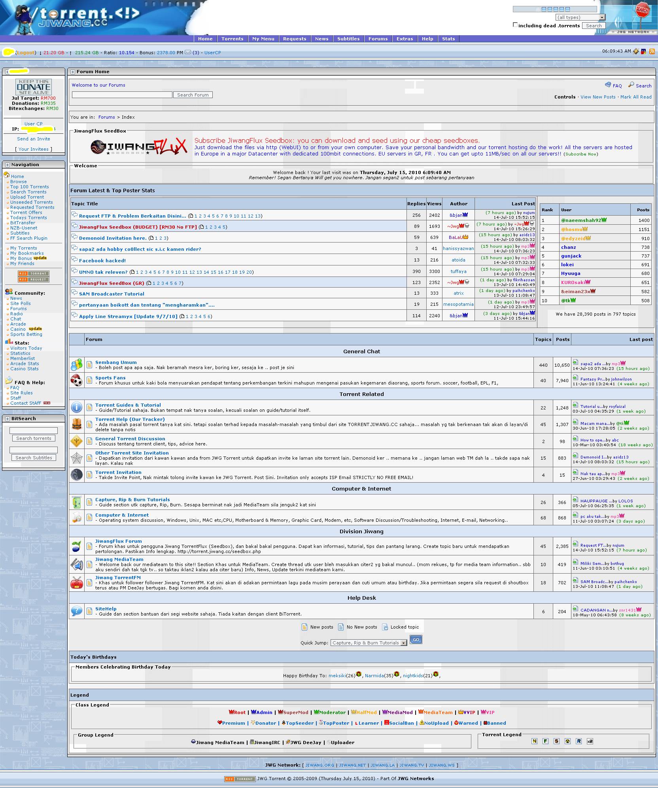
Task: Click the red-blue M icon beside the clock
Action: [644, 51]
